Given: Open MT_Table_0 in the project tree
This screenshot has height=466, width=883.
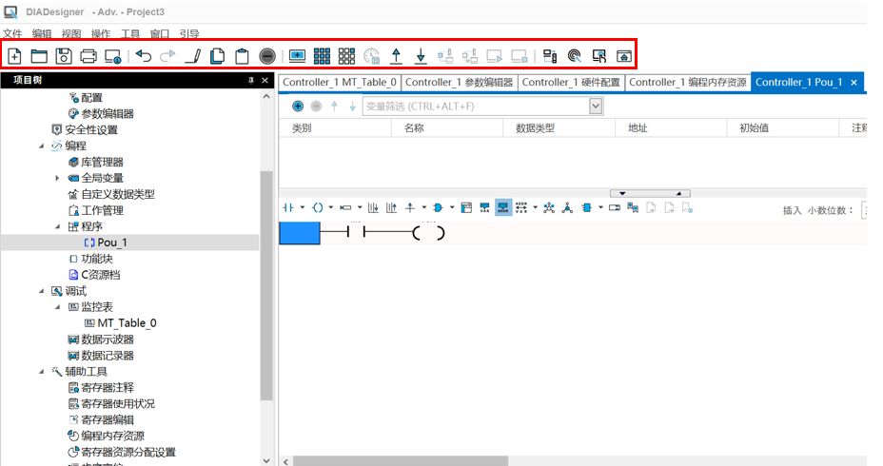Looking at the screenshot, I should pyautogui.click(x=127, y=323).
